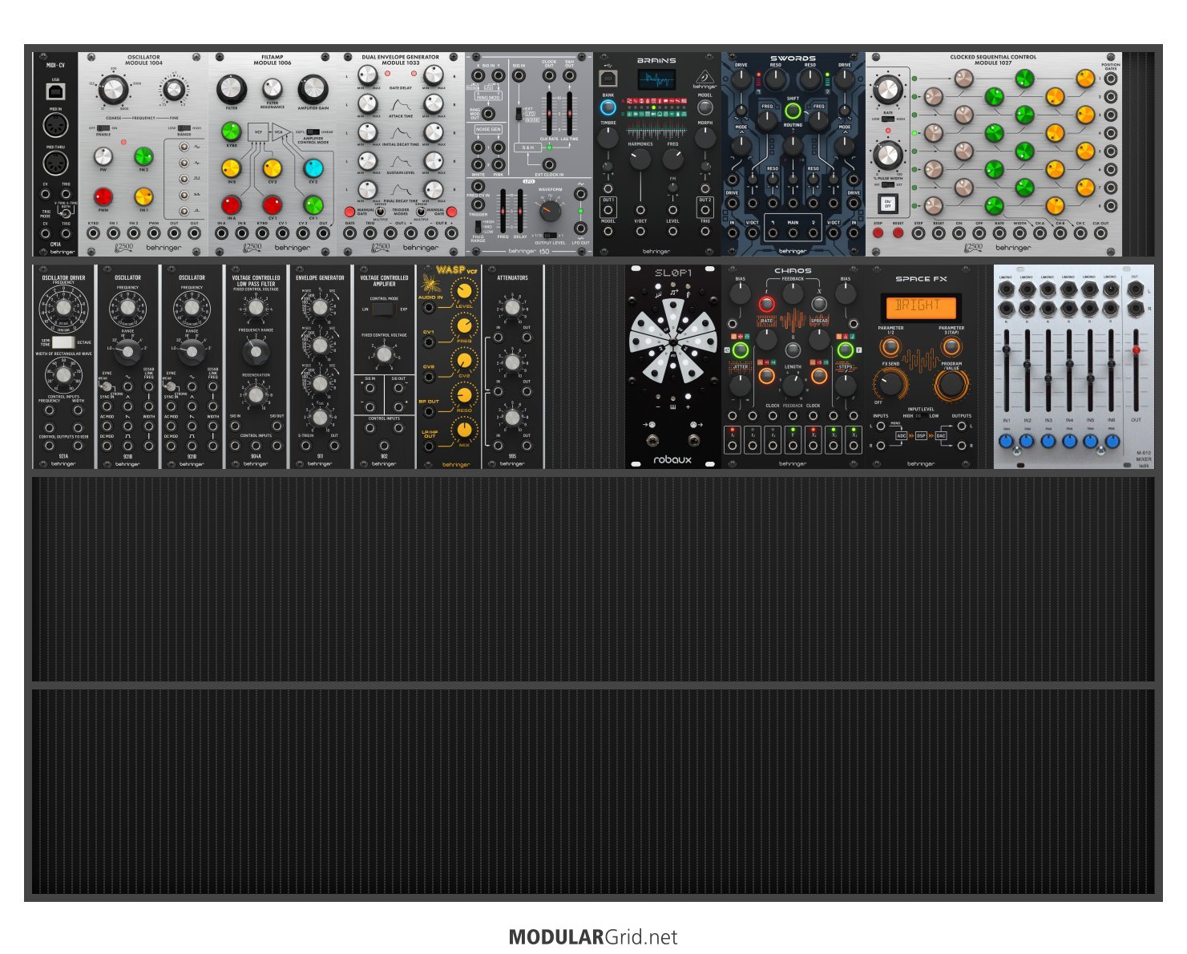1187x954 pixels.
Task: Click the Harmonics knob on Brains
Action: 640,159
